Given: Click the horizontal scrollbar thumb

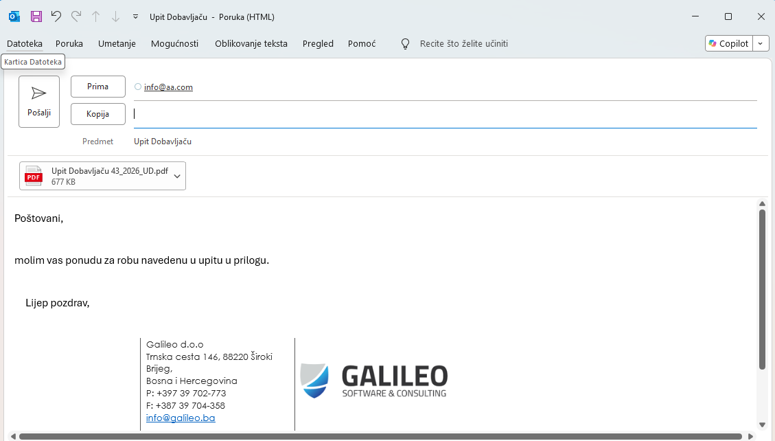Looking at the screenshot, I should (x=380, y=436).
